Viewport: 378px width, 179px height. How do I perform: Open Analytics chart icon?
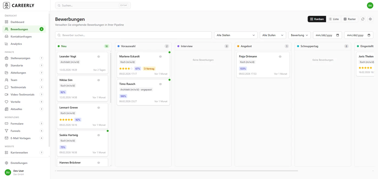[7, 44]
